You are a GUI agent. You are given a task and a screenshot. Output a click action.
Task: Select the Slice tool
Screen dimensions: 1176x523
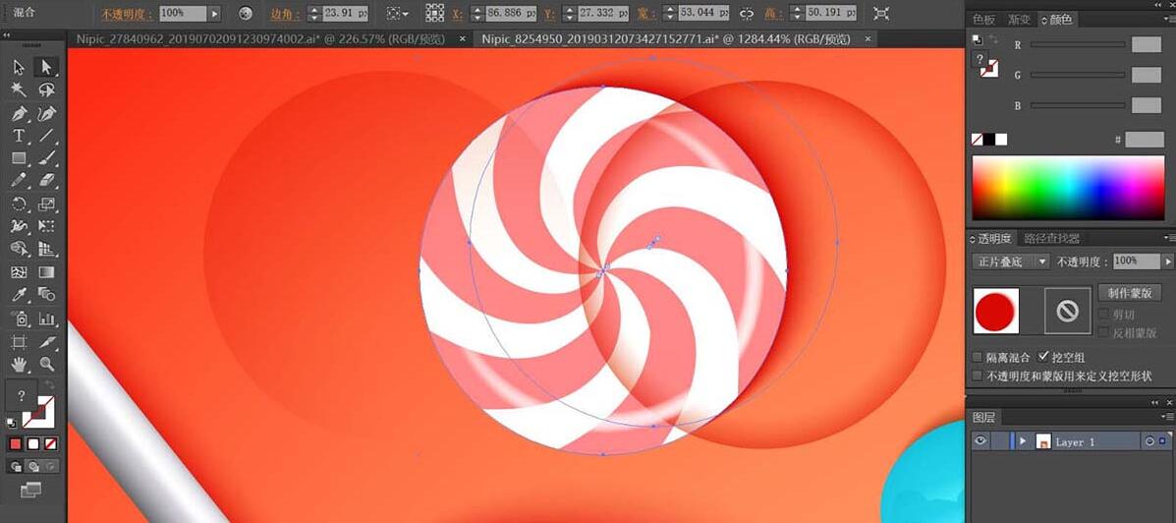pos(46,342)
